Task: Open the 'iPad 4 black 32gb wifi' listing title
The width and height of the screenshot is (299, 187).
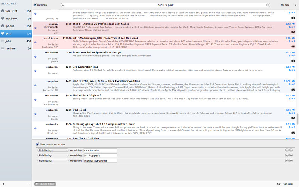Action: pos(87,95)
